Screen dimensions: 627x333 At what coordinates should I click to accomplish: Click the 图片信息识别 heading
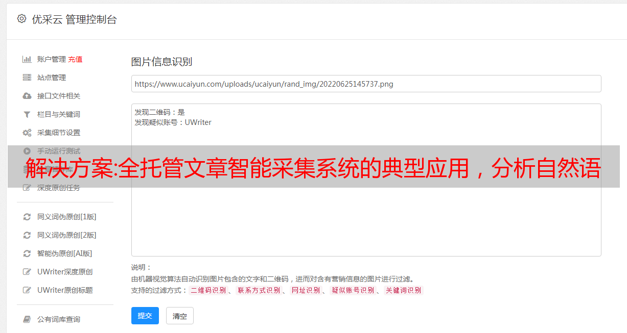[161, 62]
